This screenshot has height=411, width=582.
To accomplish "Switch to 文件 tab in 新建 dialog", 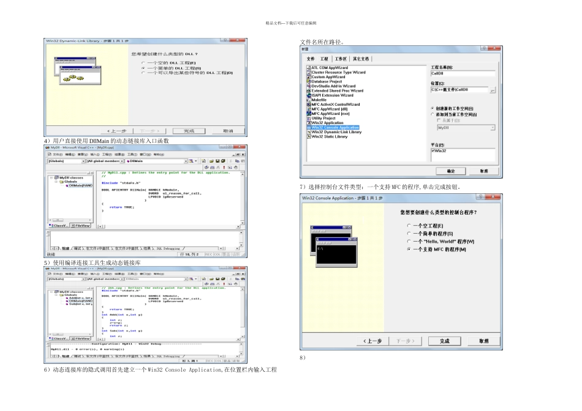I will pyautogui.click(x=311, y=59).
